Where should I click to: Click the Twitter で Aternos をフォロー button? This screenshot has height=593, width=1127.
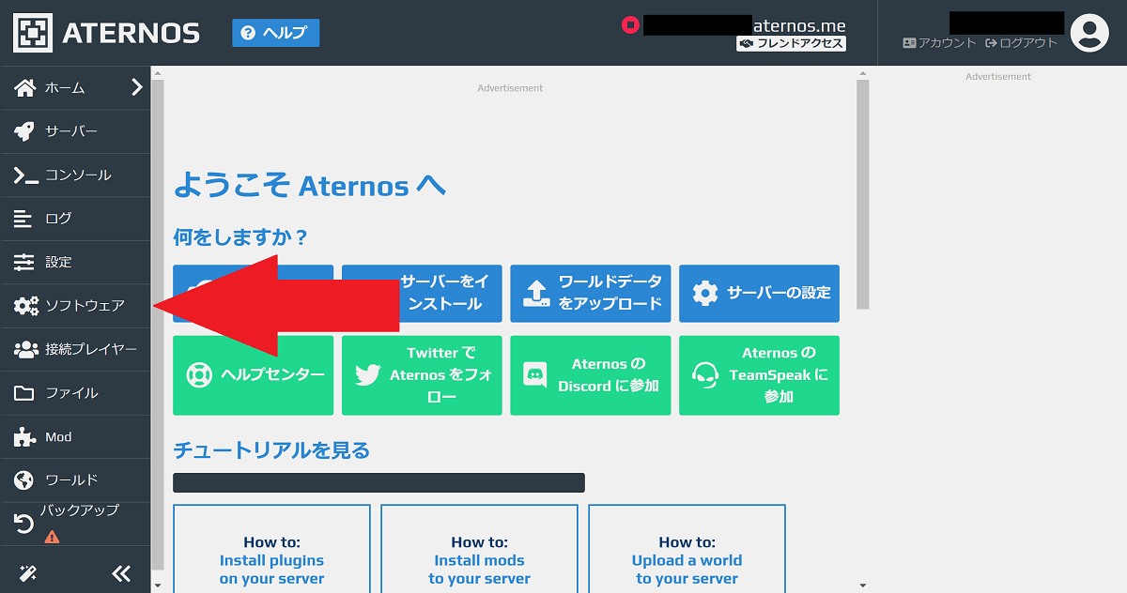(x=422, y=375)
